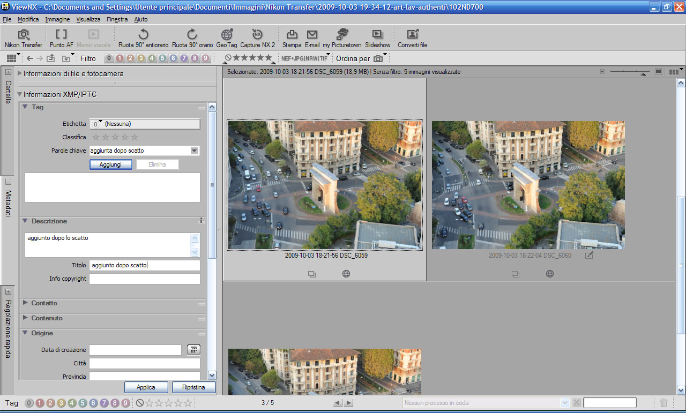Cancel queued process with X icon
686x413 pixels.
(x=576, y=403)
